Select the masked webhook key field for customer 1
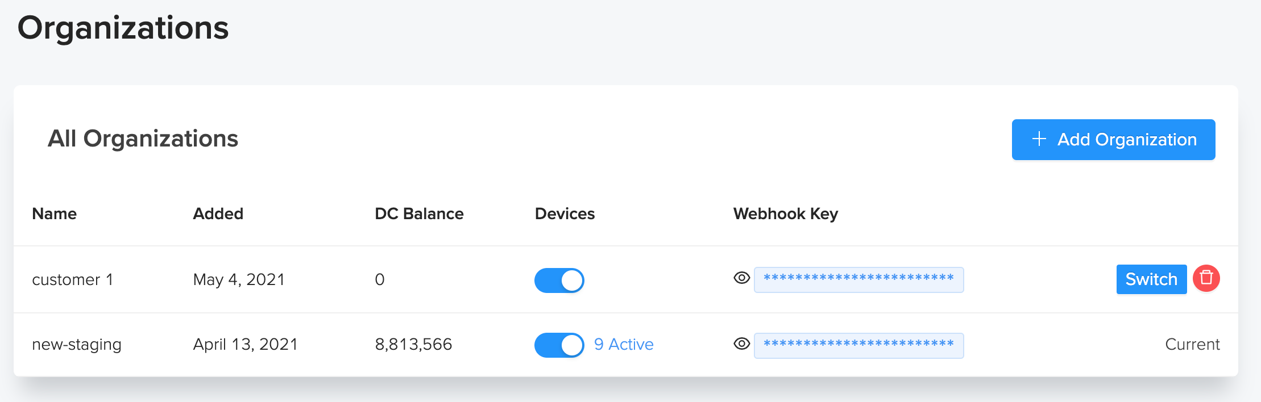This screenshot has height=402, width=1261. click(x=858, y=279)
